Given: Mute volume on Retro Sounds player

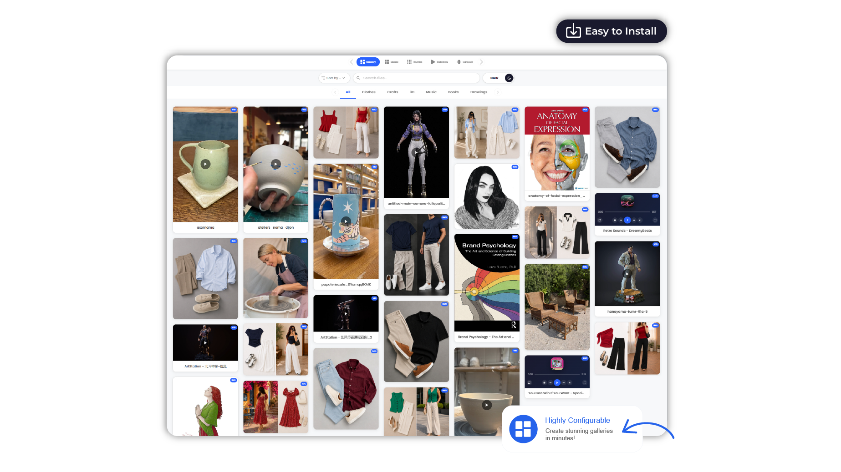Looking at the screenshot, I should 640,220.
